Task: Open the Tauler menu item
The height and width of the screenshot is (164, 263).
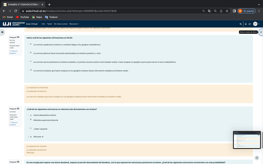Action: coord(49,24)
